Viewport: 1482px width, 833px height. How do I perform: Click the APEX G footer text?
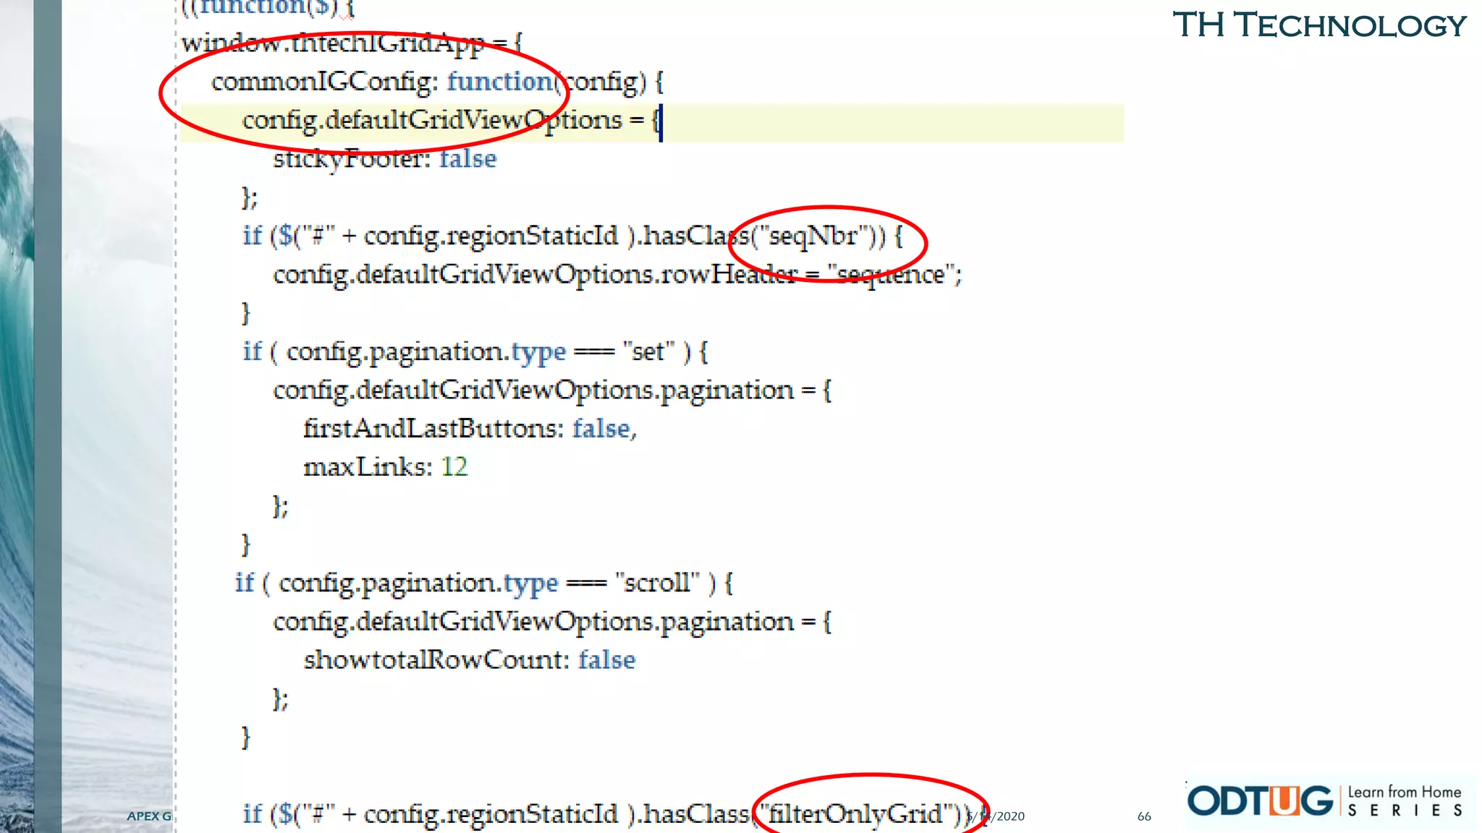pos(149,816)
